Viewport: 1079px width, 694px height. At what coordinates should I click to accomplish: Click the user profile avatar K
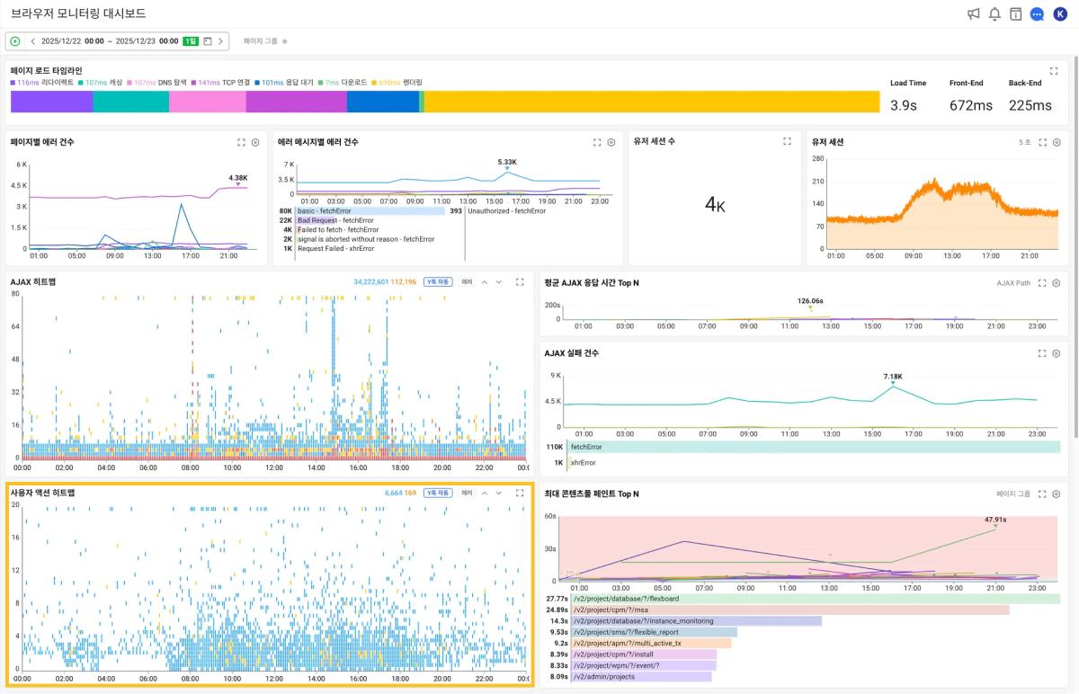[x=1059, y=13]
